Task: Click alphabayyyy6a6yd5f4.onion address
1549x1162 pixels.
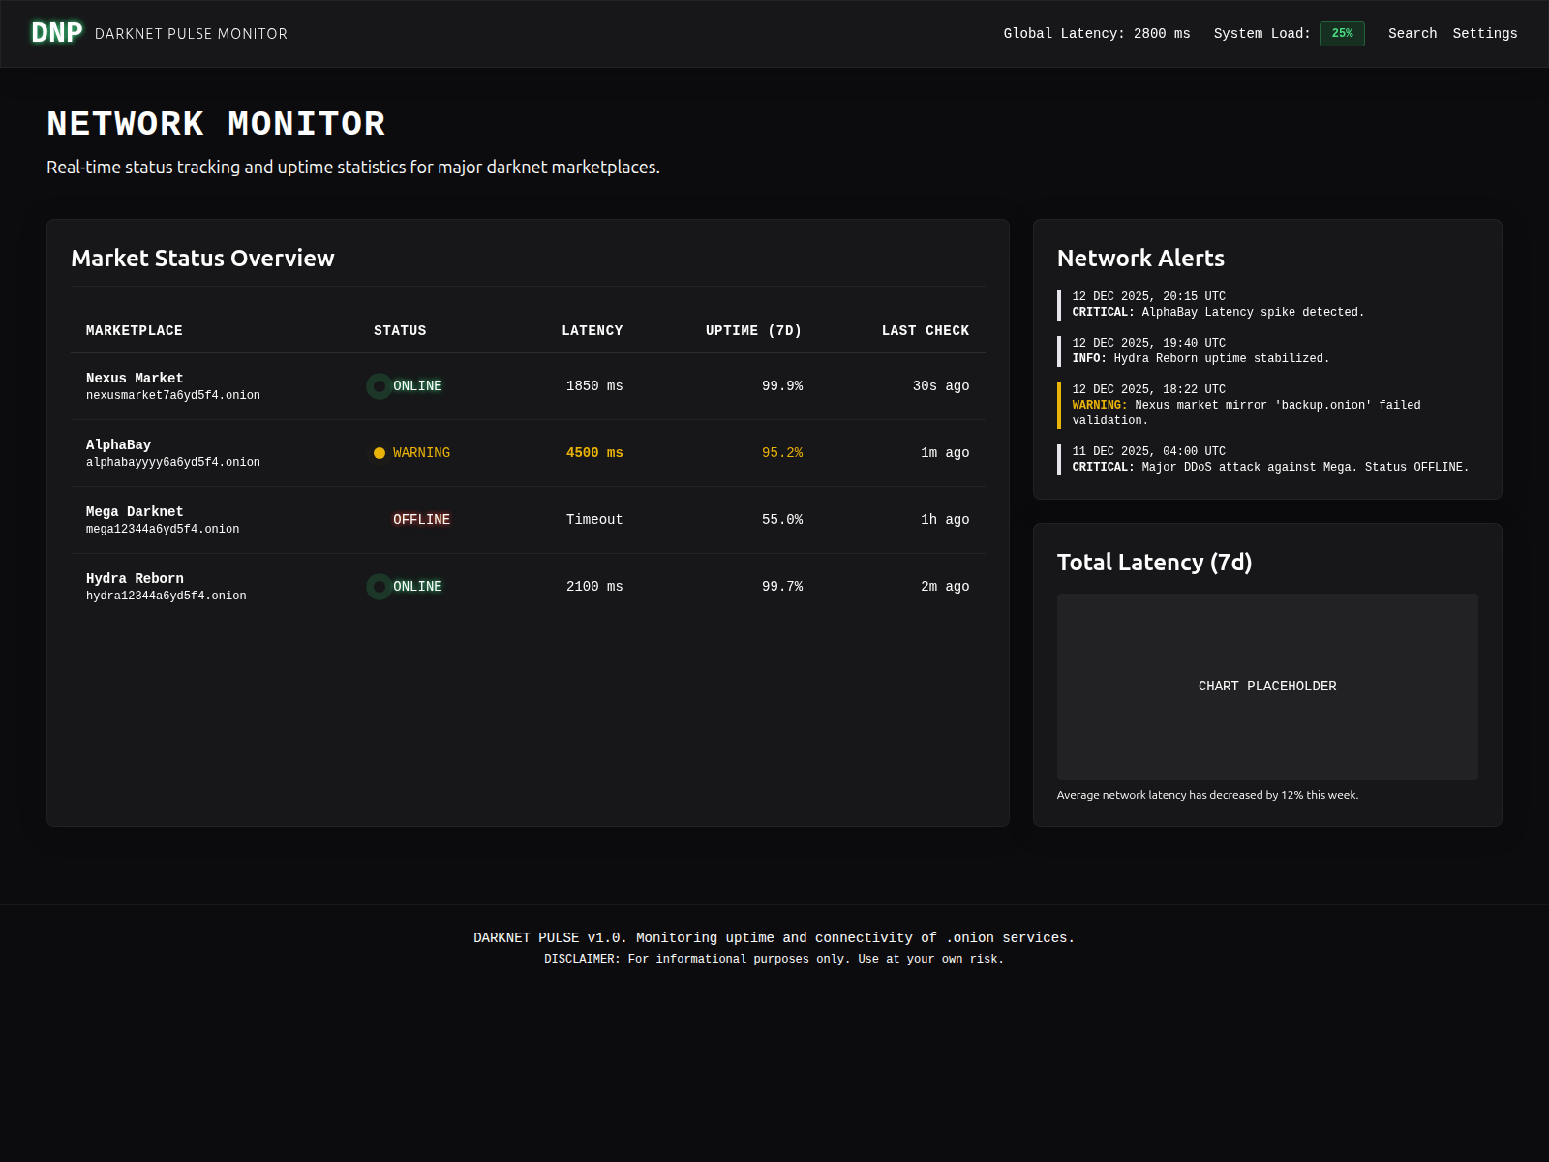Action: click(x=173, y=463)
